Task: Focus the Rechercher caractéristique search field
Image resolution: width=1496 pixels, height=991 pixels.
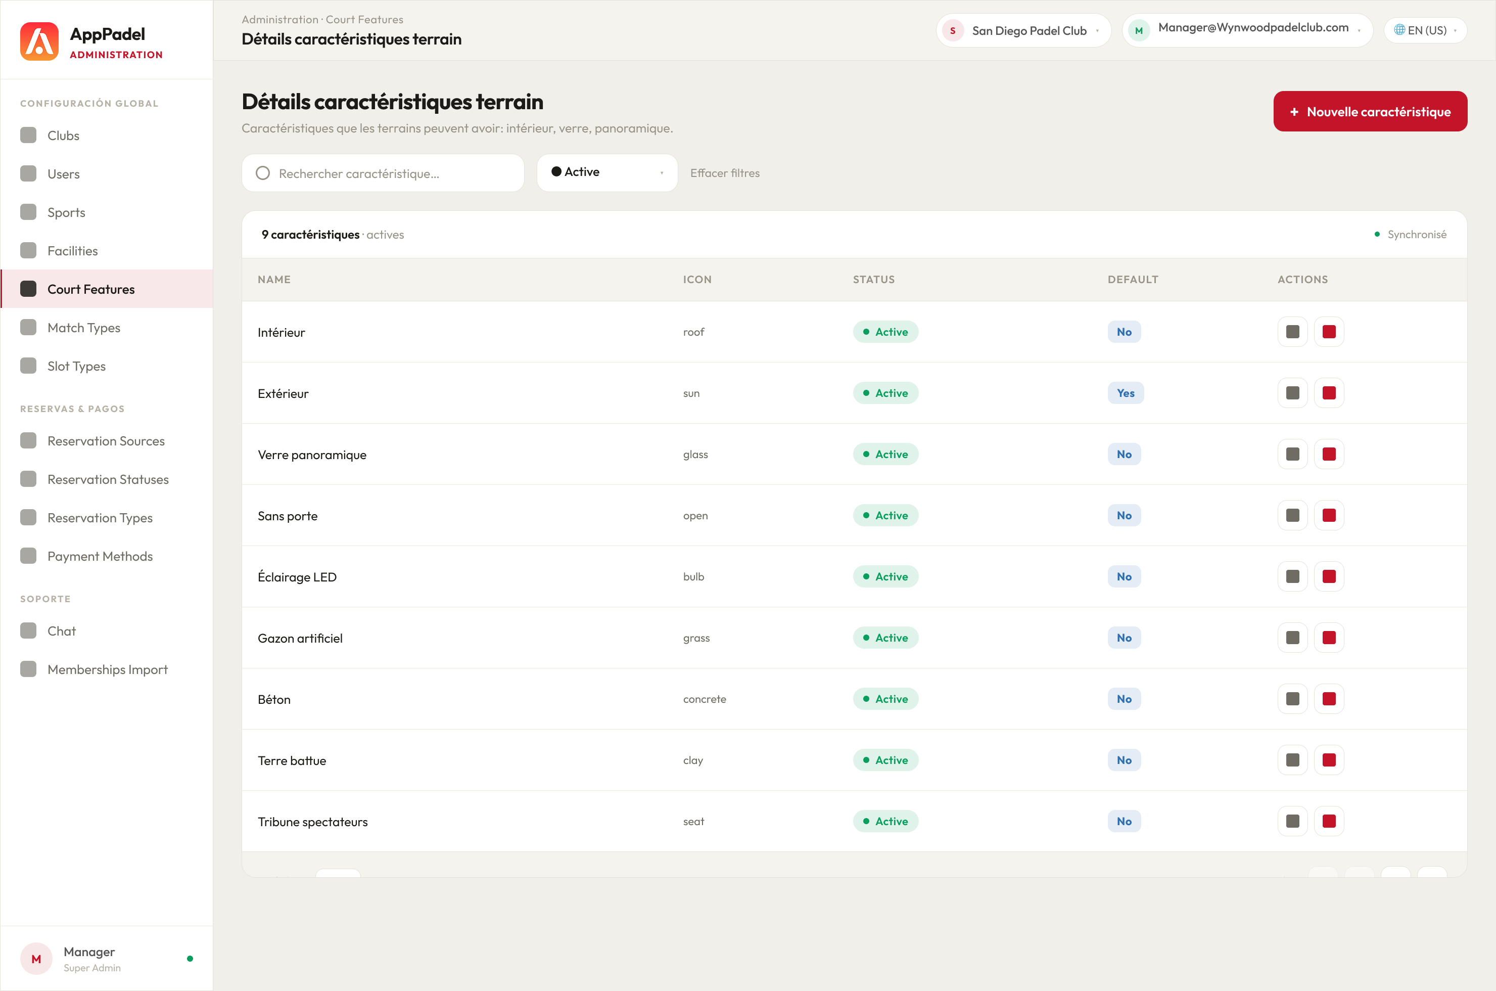Action: click(383, 173)
